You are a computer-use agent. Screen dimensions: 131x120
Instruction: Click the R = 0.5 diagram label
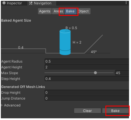point(71,28)
